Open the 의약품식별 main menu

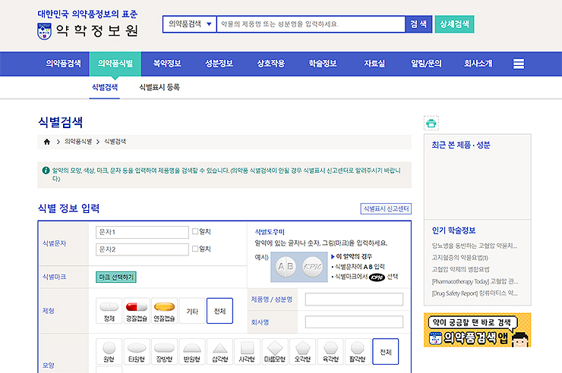click(x=115, y=64)
